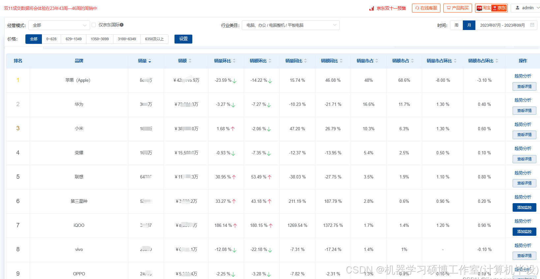Click 添加监控 for iQOO
This screenshot has width=540, height=279.
point(524,232)
